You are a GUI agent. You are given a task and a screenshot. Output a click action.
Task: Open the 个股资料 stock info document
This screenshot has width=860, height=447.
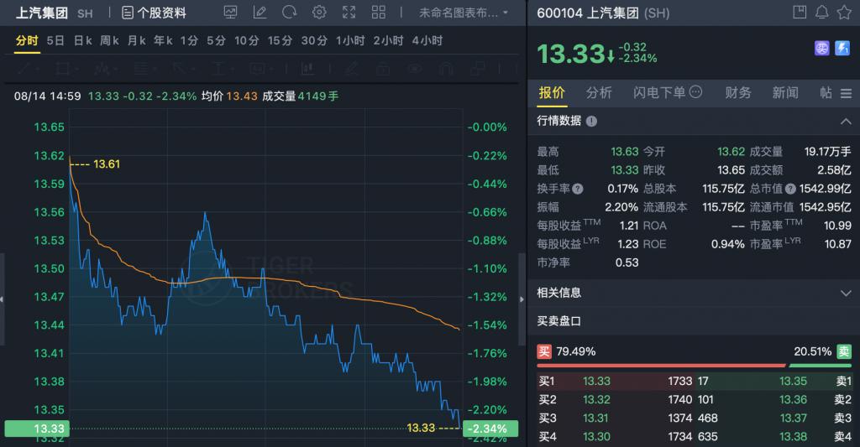[155, 13]
